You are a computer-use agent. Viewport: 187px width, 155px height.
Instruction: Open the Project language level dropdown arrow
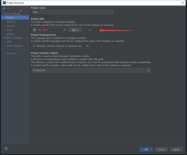(87, 46)
